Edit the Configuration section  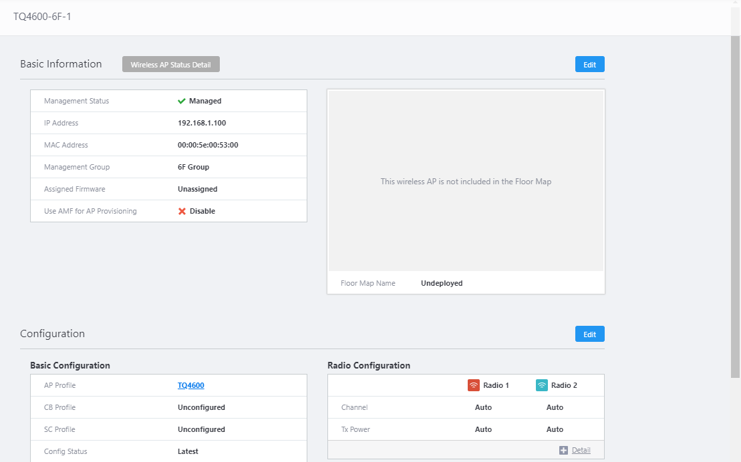(589, 334)
